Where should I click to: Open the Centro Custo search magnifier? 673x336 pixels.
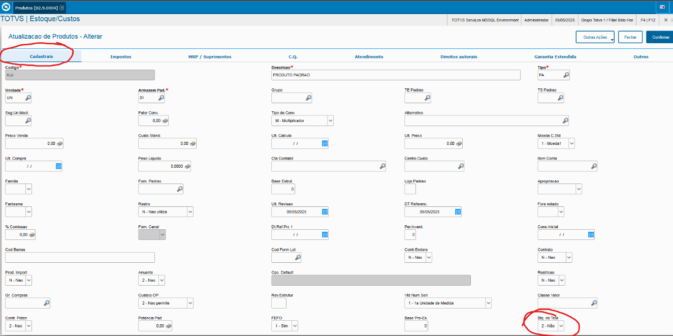point(461,166)
